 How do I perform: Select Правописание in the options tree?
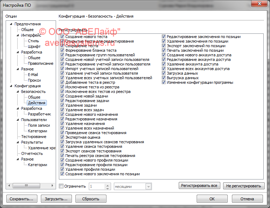pos(41,63)
